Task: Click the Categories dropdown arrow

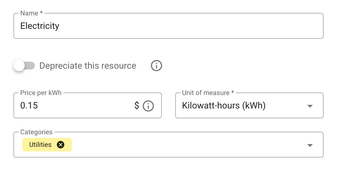Action: click(x=310, y=145)
